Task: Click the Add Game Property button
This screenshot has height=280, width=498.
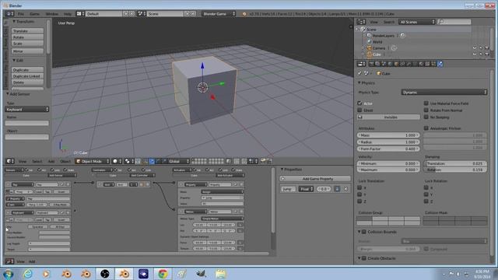Action: point(315,179)
